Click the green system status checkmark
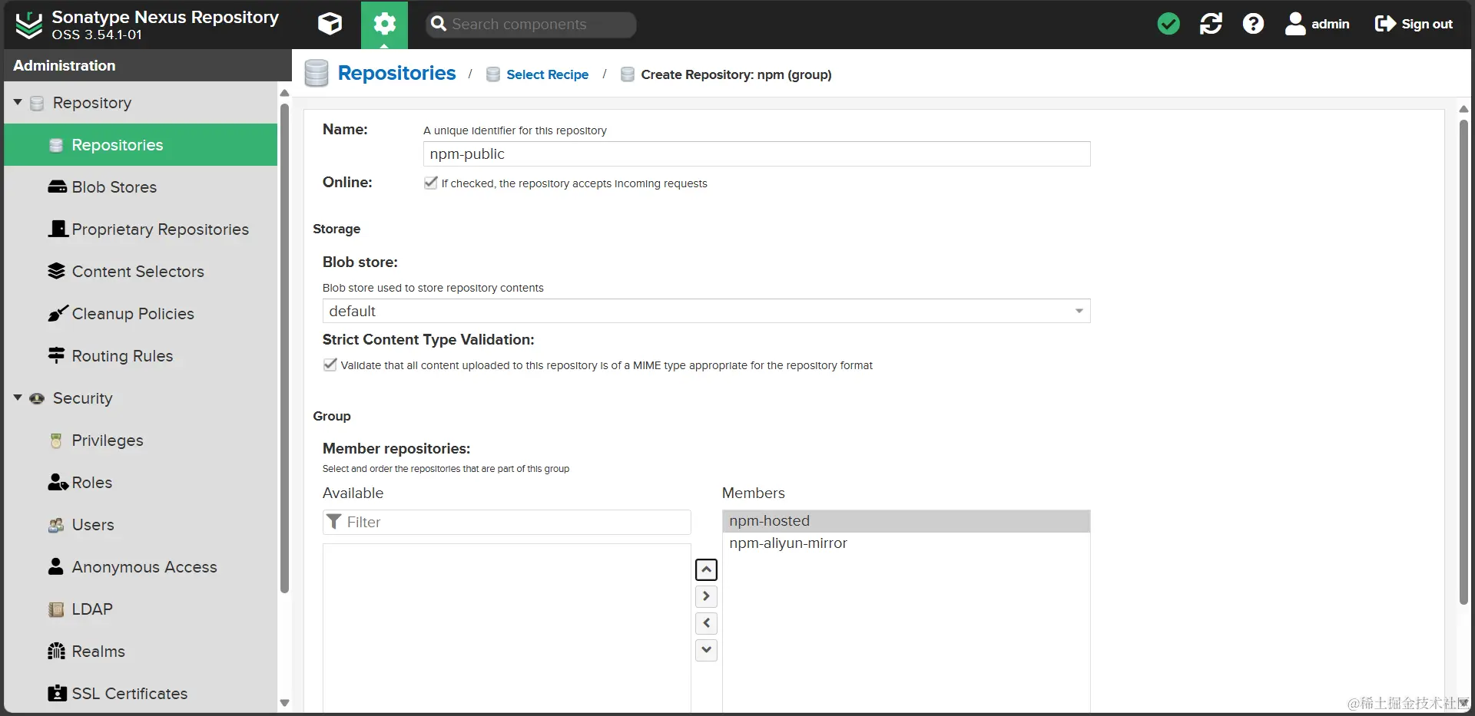Viewport: 1475px width, 716px height. point(1168,24)
